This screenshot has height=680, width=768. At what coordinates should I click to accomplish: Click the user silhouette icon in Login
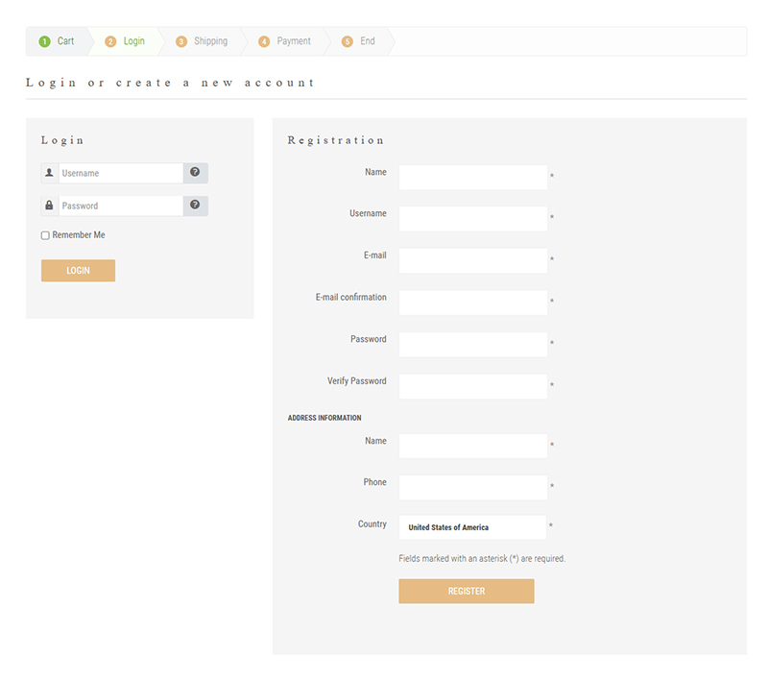49,173
